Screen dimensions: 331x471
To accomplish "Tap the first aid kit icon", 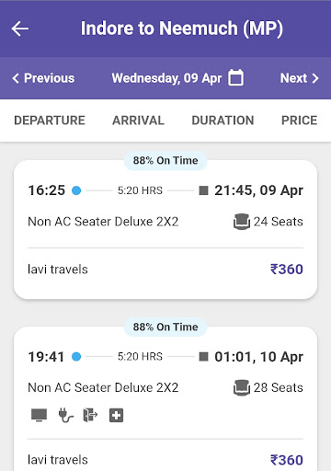I will click(x=116, y=416).
